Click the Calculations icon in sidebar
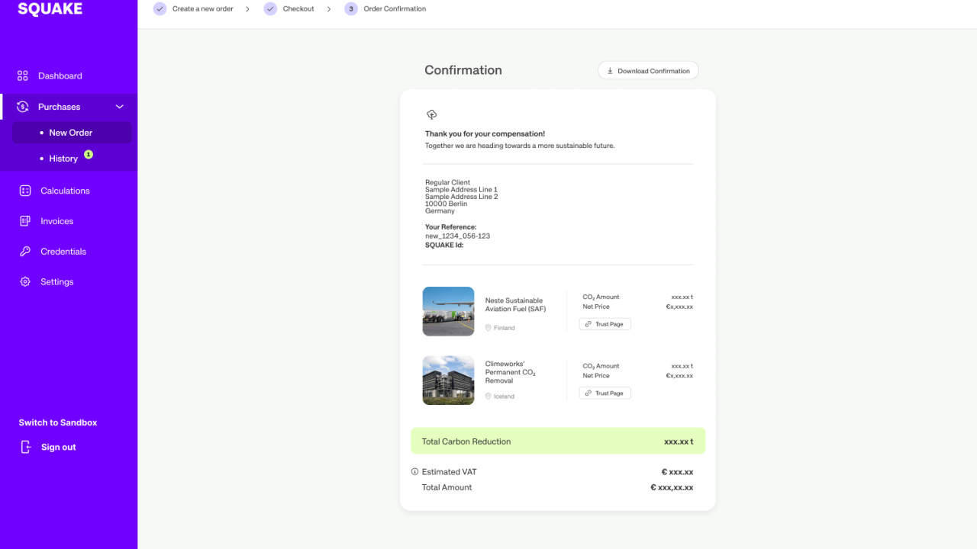This screenshot has height=549, width=977. point(25,191)
